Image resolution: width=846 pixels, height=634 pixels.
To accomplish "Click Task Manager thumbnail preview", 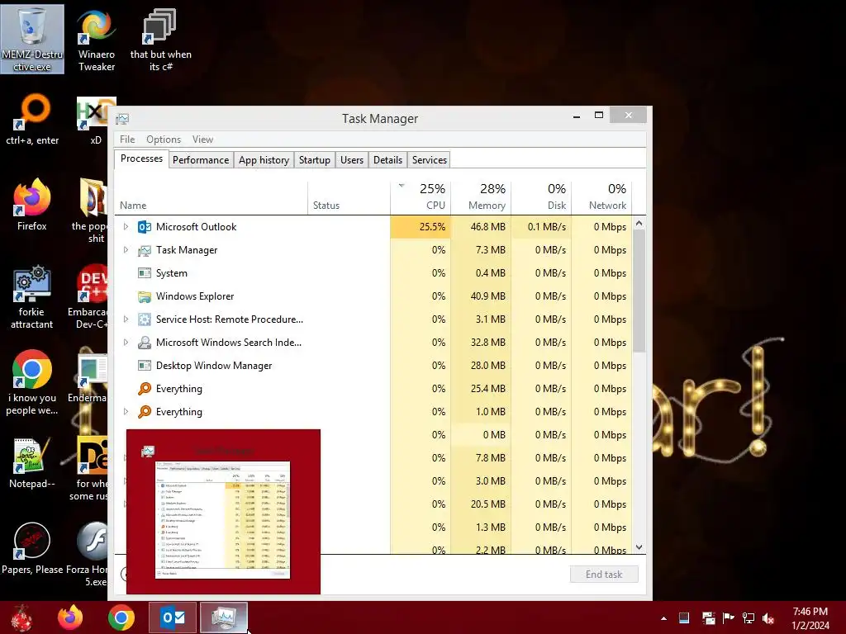I will [x=223, y=512].
